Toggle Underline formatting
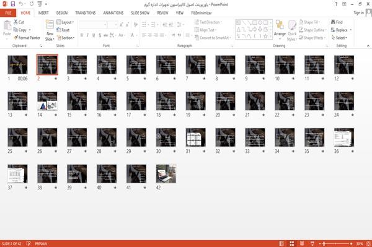This screenshot has height=247, width=372. pyautogui.click(x=94, y=35)
